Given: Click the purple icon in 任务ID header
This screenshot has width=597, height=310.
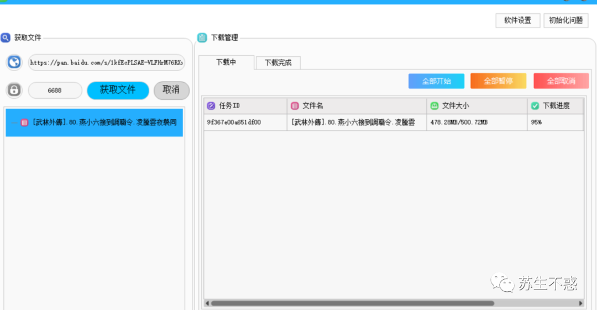Looking at the screenshot, I should tap(211, 105).
